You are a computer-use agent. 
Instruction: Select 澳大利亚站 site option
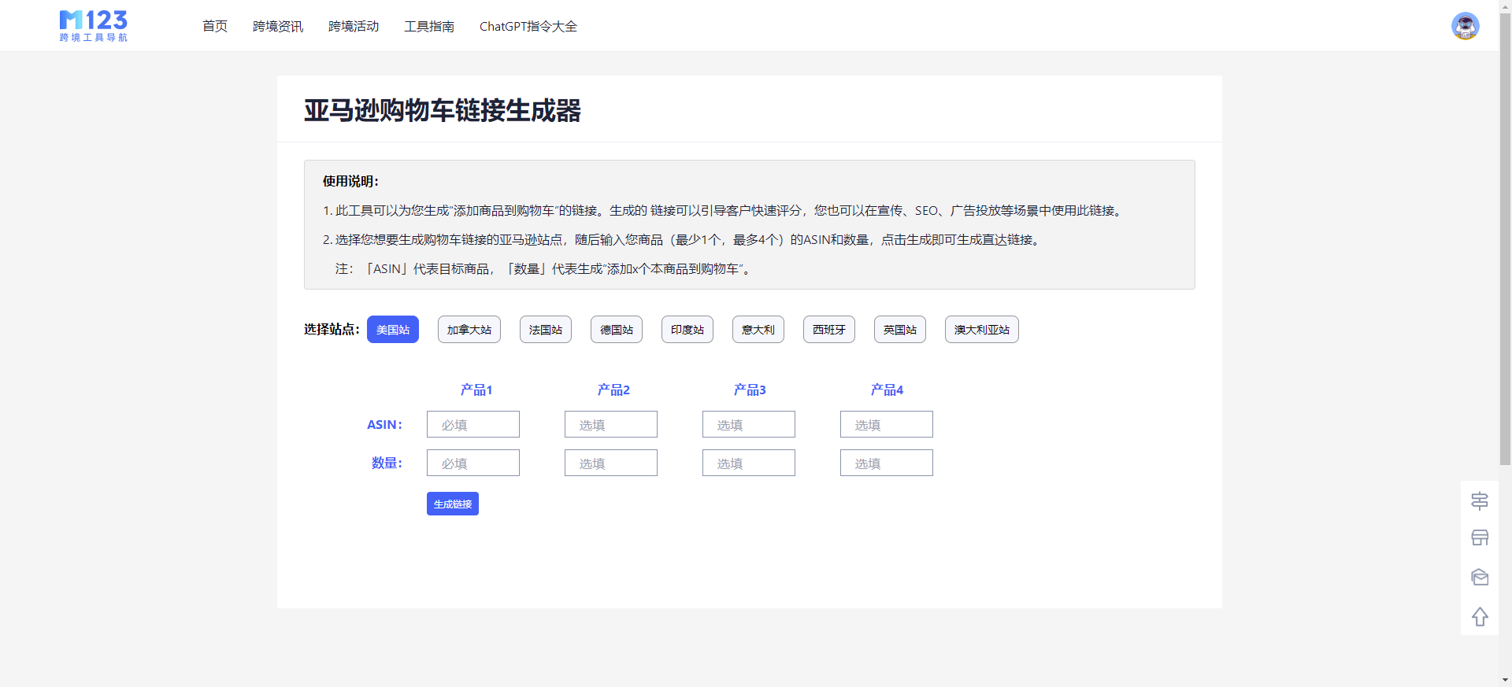click(x=982, y=330)
